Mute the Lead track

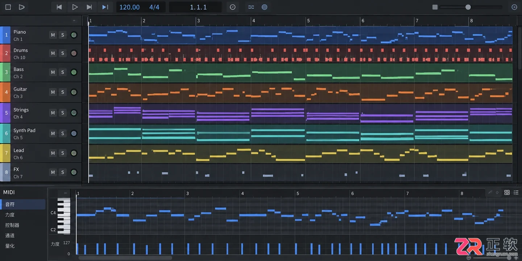[53, 153]
